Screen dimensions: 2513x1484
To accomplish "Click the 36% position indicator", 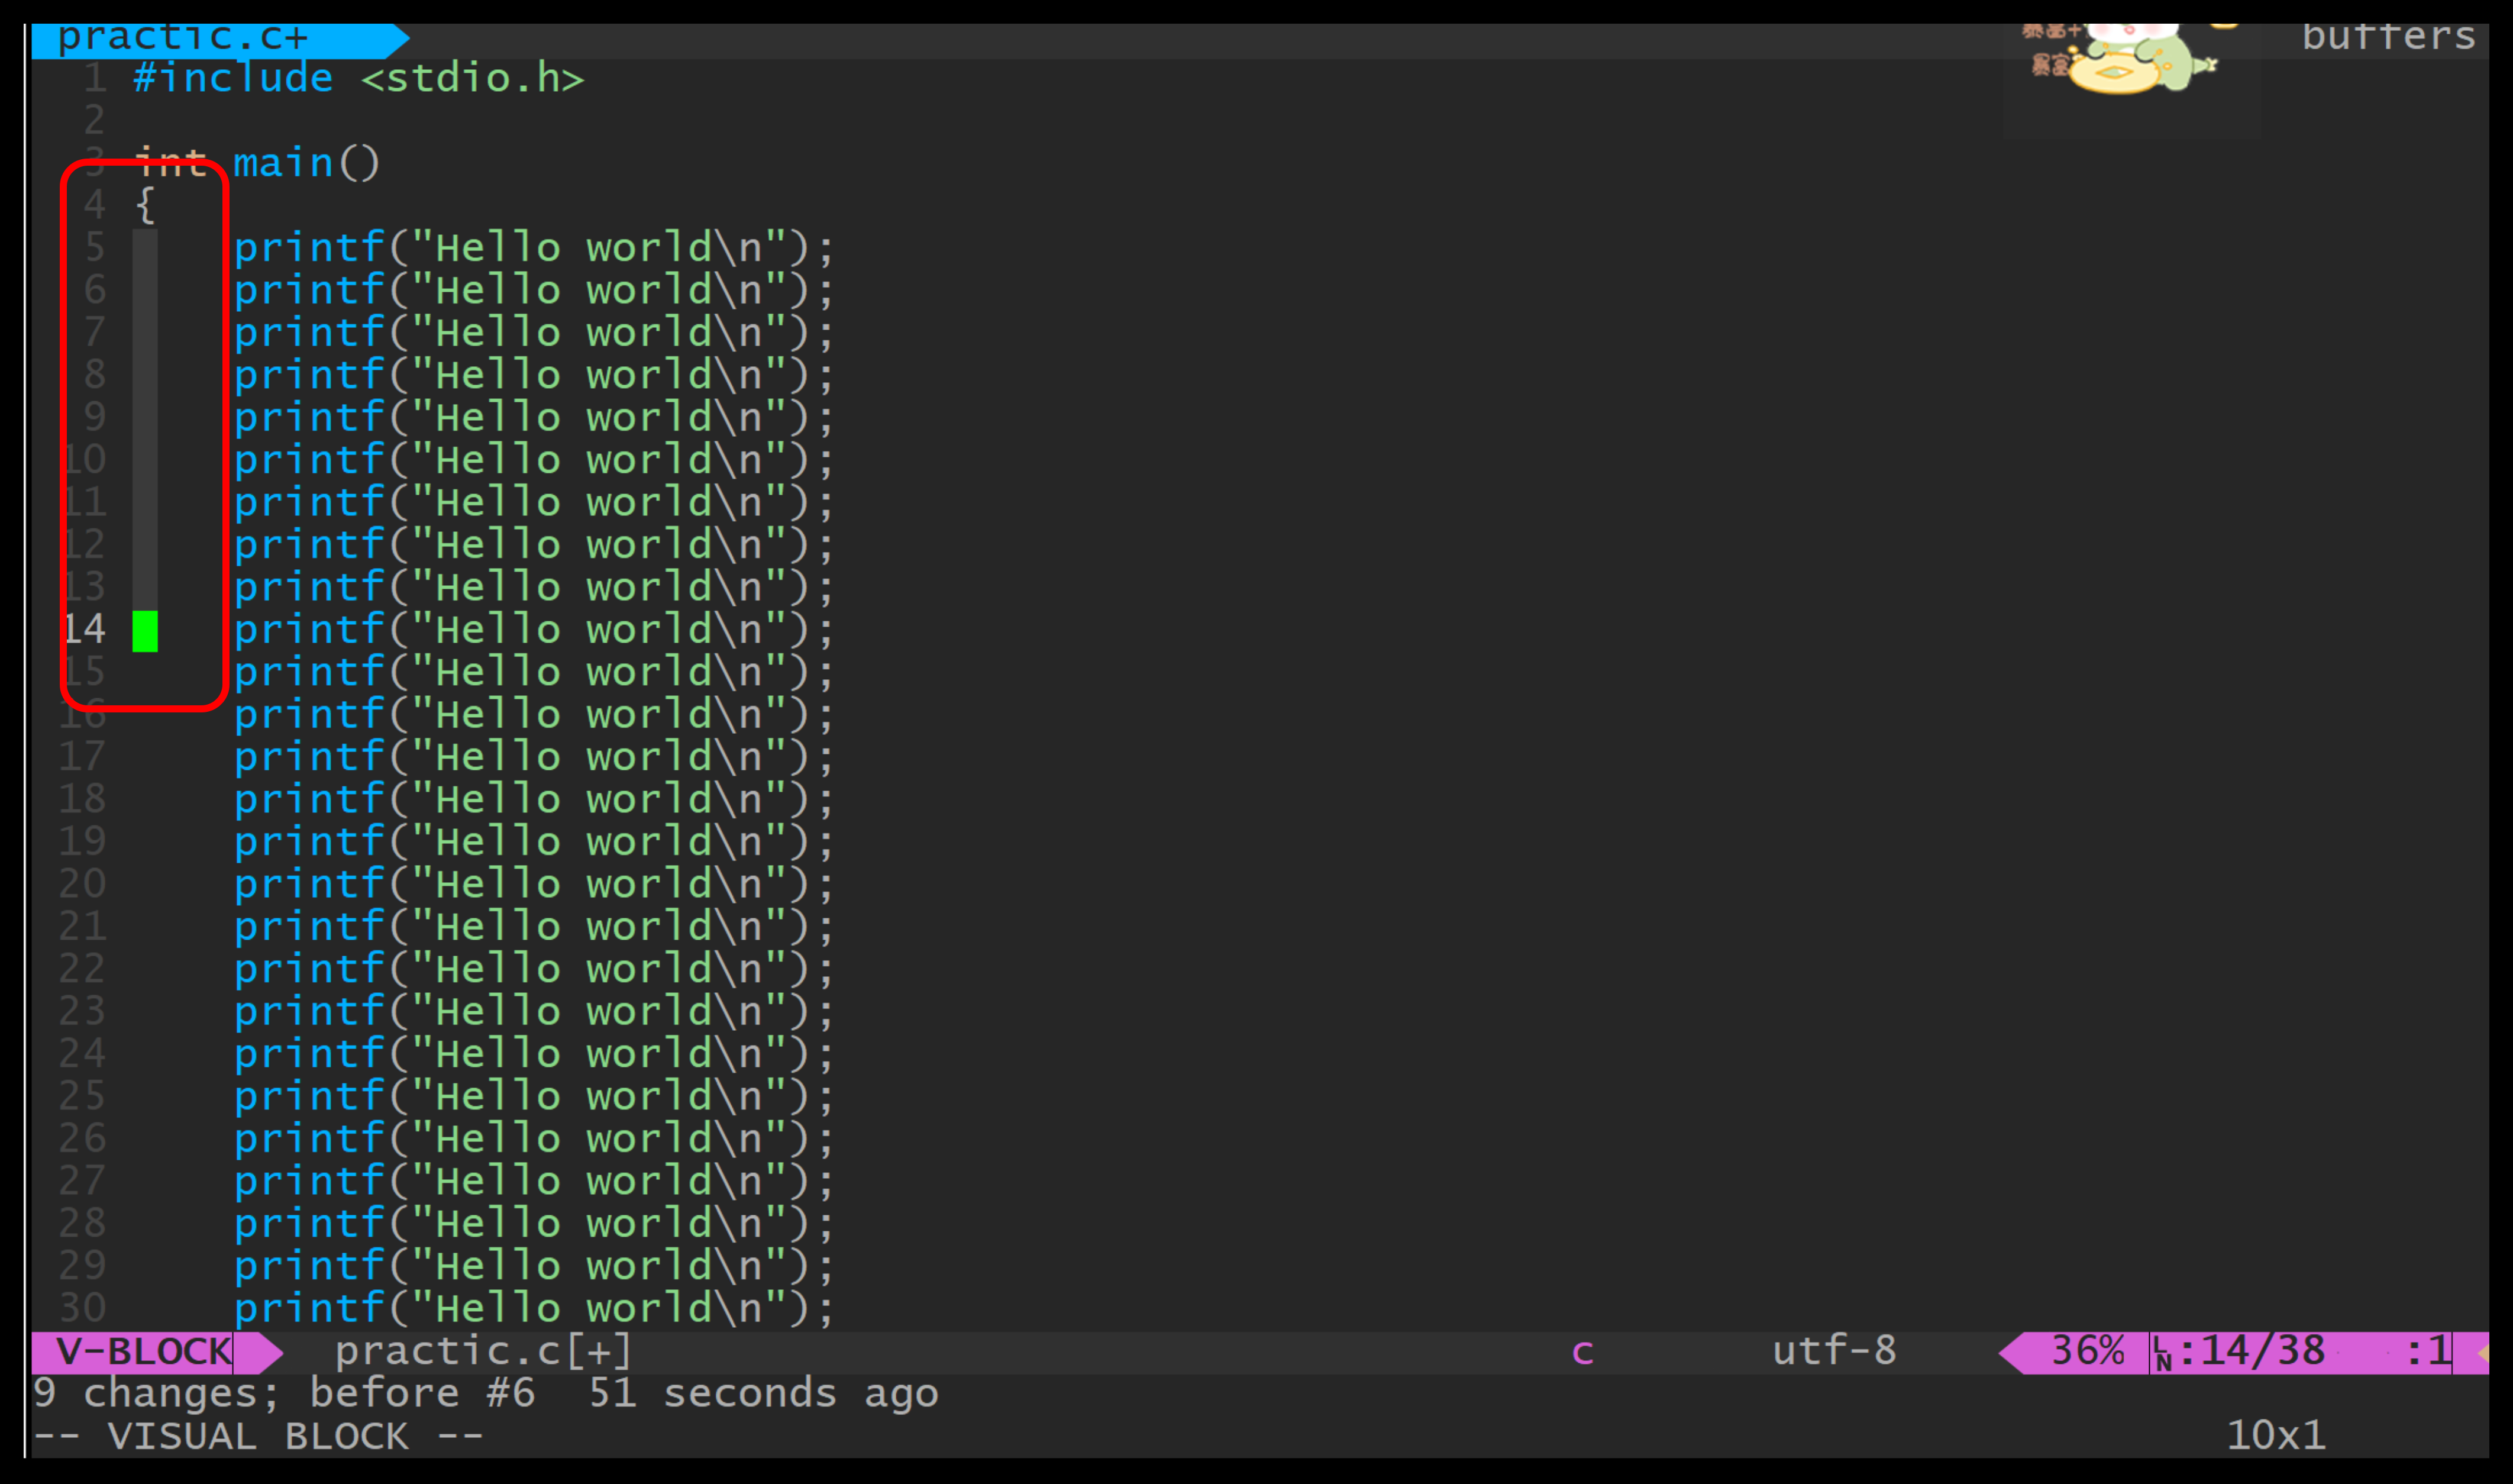I will tap(2087, 1352).
